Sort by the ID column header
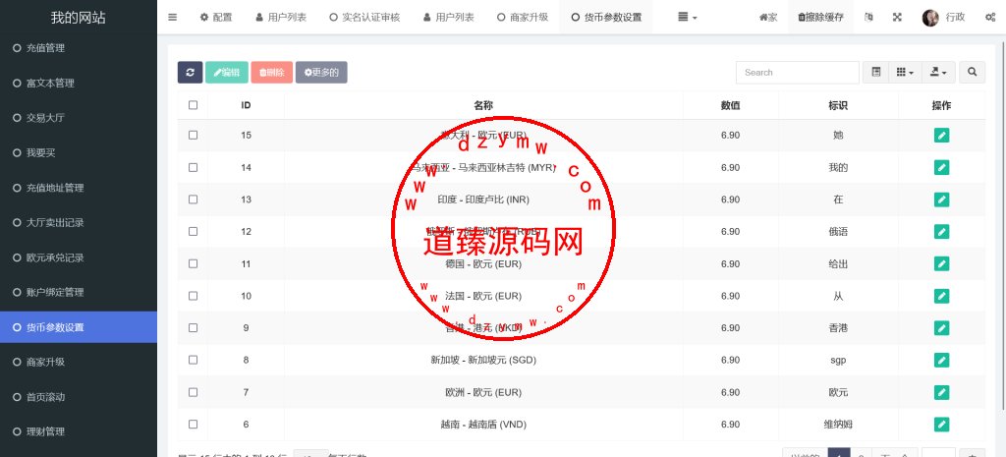The image size is (1006, 457). point(246,105)
